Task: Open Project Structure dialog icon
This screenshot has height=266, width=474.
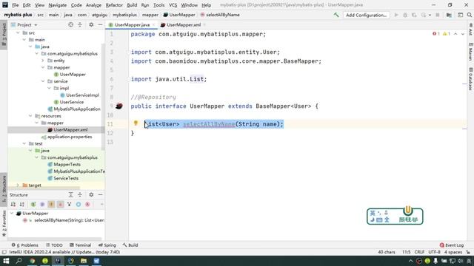Action: [x=449, y=15]
